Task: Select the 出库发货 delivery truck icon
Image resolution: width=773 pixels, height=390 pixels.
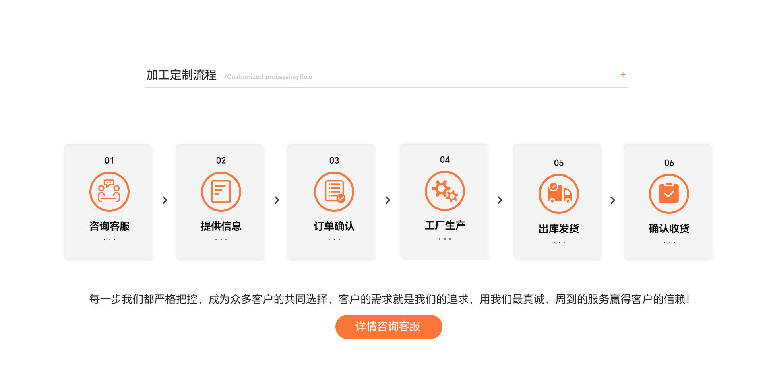Action: point(558,194)
